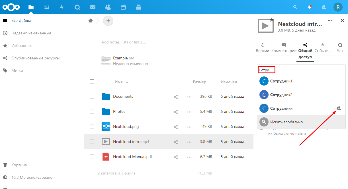348x189 pixels.
Task: Select the Nextcloud Manual.pdf checkbox
Action: (92, 157)
